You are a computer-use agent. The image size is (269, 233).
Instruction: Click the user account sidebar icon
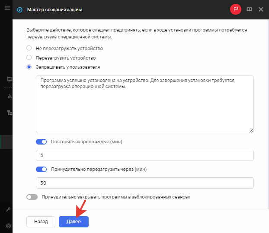pos(8,226)
